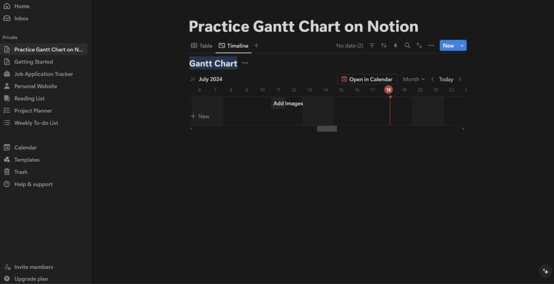Collapse the timeline sidebar with double chevron
Viewport: 554px width, 284px height.
pyautogui.click(x=193, y=79)
